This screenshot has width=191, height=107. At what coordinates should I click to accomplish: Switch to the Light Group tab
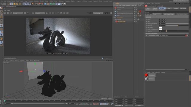(x=183, y=8)
